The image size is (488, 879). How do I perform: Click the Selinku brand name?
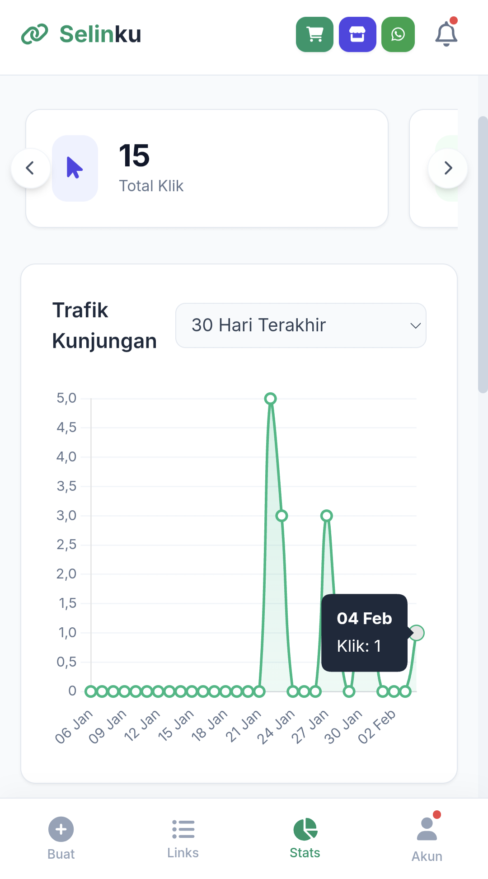coord(100,34)
